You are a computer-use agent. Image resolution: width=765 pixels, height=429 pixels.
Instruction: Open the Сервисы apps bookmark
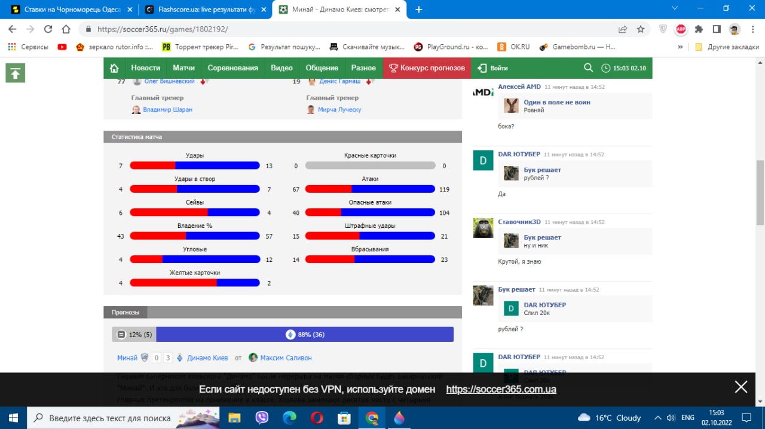[28, 47]
